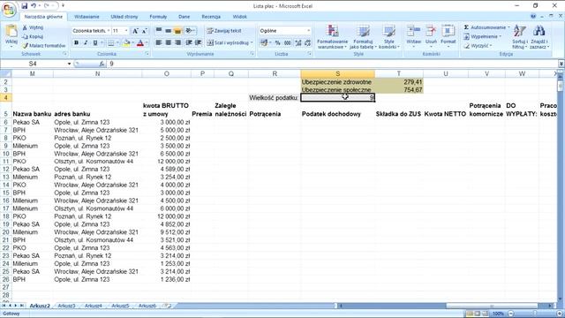Screen dimensions: 565x318
Task: Switch to the Dane tab
Action: coord(184,17)
